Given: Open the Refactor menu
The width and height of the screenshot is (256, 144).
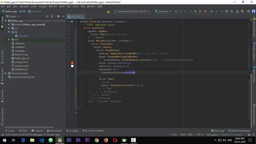Looking at the screenshot, I should pos(53,6).
